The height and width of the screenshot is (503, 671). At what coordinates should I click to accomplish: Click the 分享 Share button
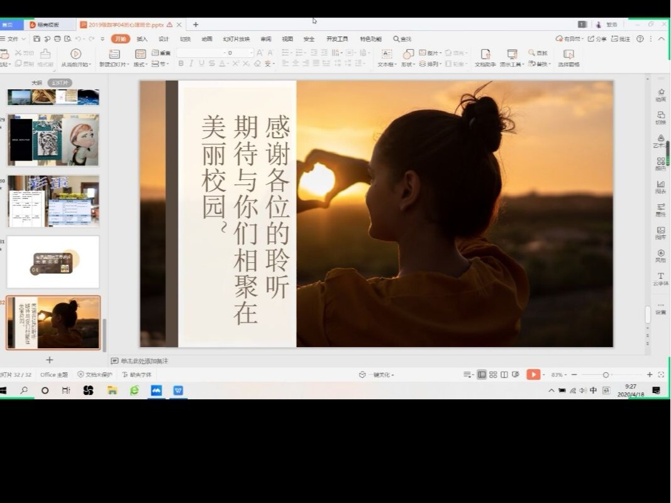coord(597,39)
